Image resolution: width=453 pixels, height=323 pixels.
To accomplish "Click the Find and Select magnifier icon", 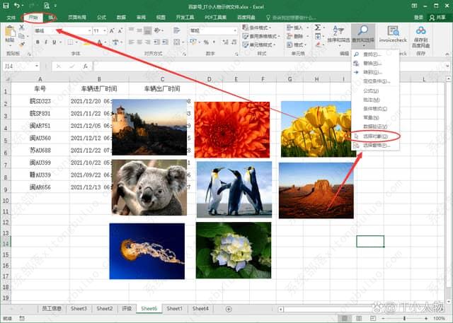I will tap(362, 31).
